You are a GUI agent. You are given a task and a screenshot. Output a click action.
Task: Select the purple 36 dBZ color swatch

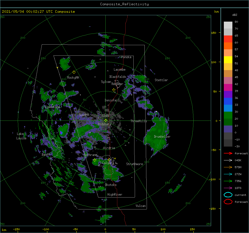(x=228, y=94)
